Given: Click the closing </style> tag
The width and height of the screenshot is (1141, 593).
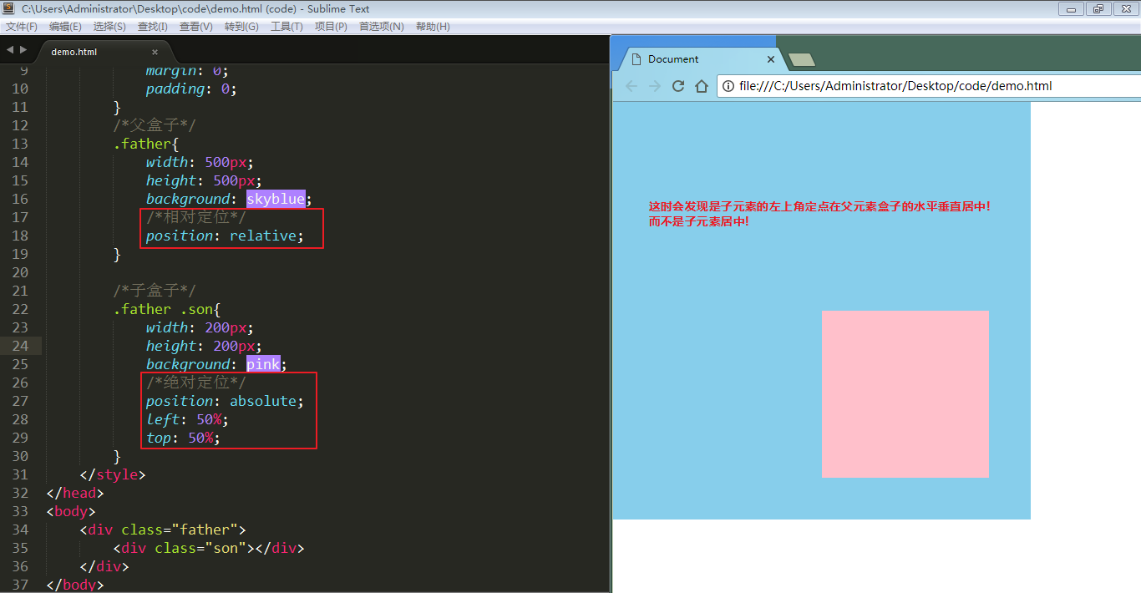Looking at the screenshot, I should (x=113, y=474).
